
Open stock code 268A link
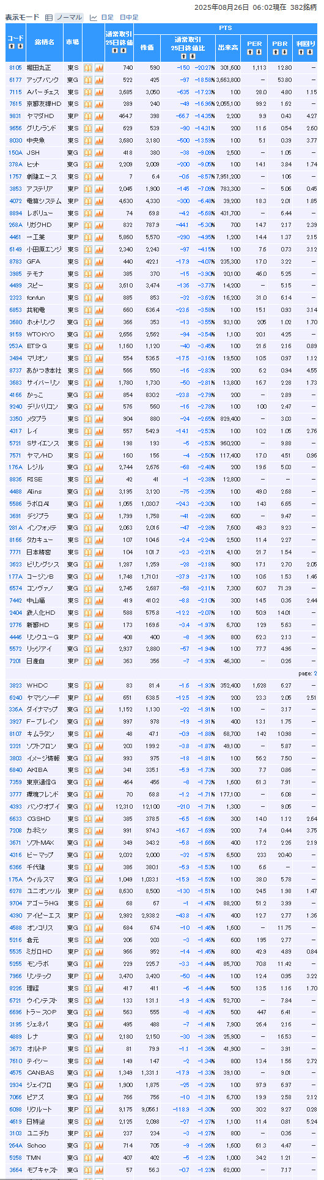(x=15, y=225)
